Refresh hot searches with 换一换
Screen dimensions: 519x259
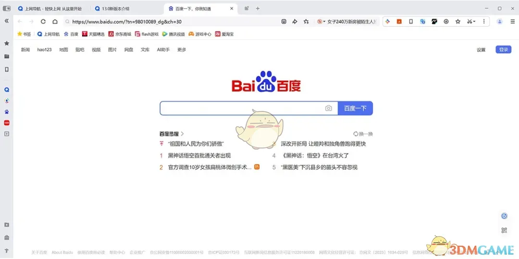[363, 134]
